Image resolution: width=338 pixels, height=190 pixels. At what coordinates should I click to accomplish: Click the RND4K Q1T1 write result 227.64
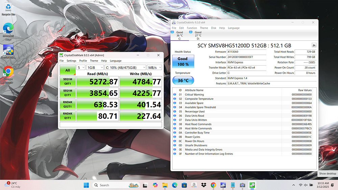141,116
